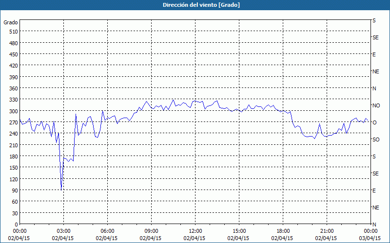Click the chart title 'Dirección del viento [Grado]'
The image size is (390, 243).
201,5
